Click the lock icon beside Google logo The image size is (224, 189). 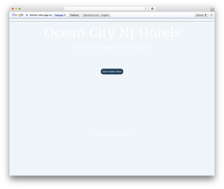tap(27, 15)
